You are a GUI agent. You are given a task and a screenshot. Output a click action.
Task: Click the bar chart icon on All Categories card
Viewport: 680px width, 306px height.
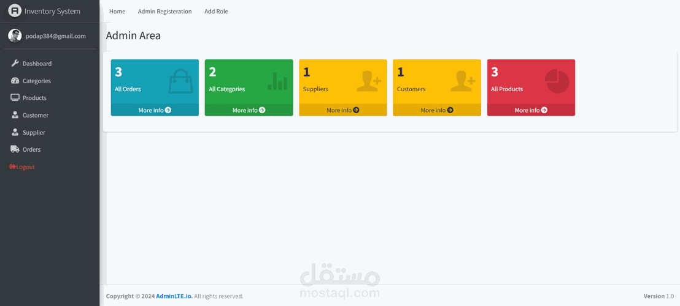277,81
